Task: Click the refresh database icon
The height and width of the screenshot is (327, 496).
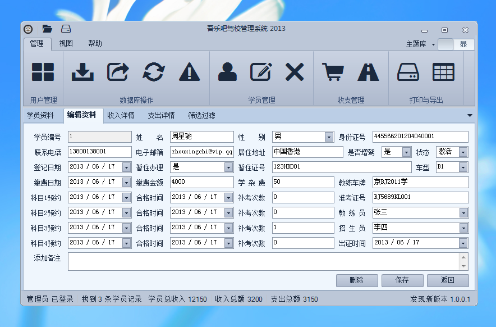Action: (x=154, y=72)
